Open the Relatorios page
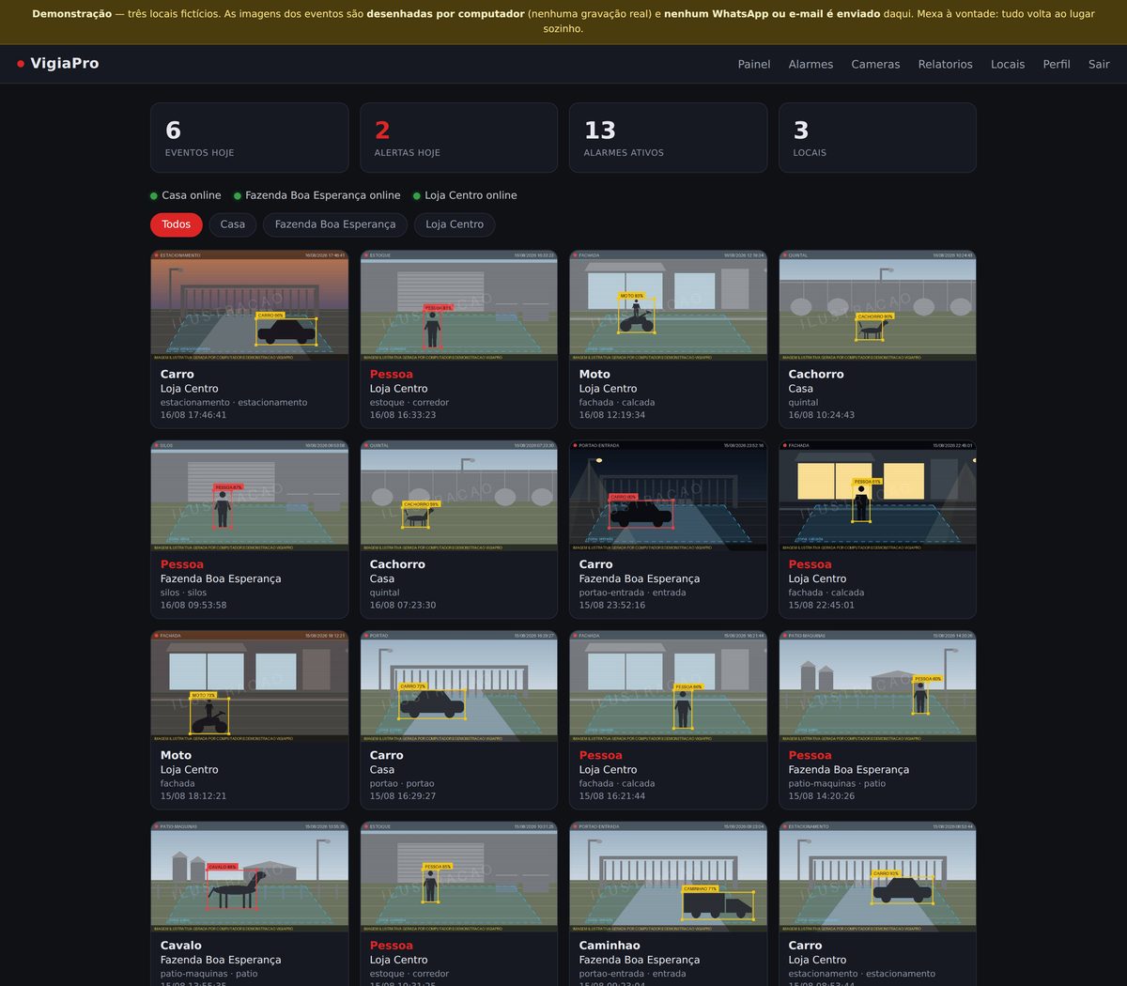Screen dimensions: 1127x986 (x=945, y=64)
